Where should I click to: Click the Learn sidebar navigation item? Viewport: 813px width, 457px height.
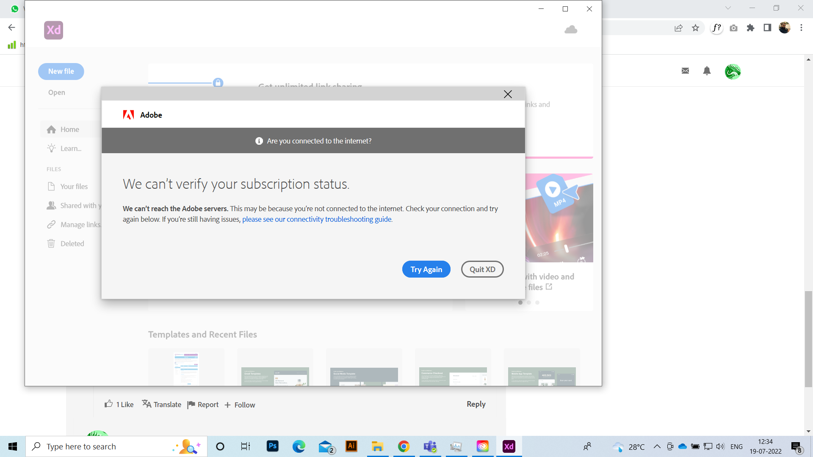72,149
